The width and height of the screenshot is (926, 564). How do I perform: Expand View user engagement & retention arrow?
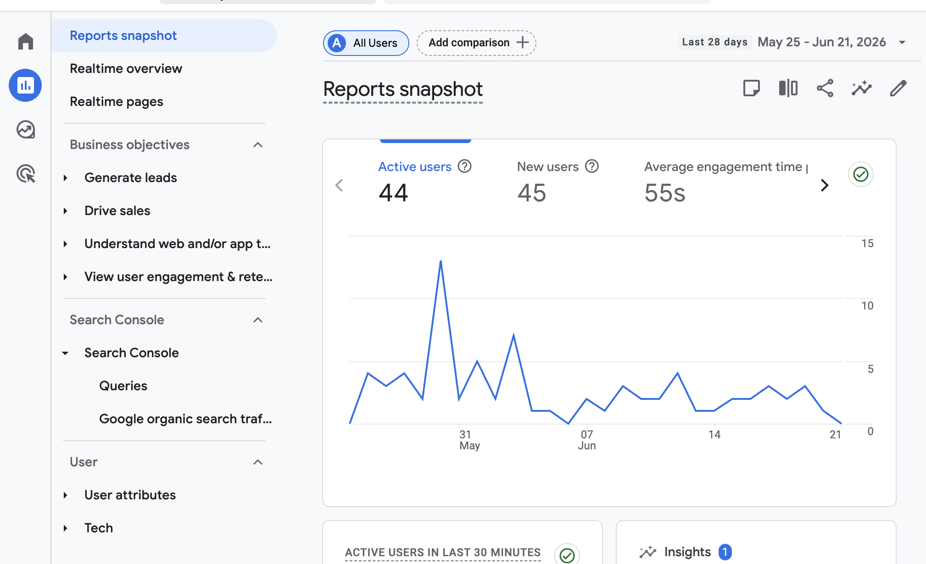click(65, 277)
